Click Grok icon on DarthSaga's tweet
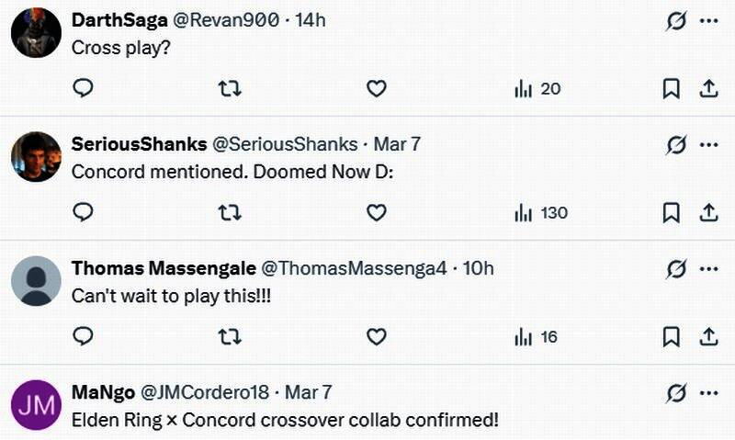Screen dimensions: 735x440 676,20
